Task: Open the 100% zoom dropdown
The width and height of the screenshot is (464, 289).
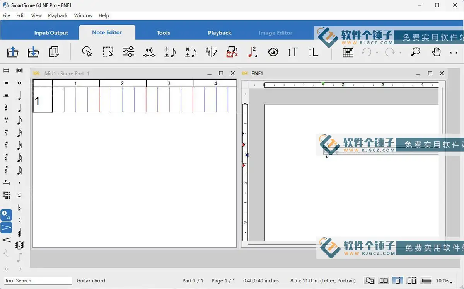Action: (x=444, y=281)
